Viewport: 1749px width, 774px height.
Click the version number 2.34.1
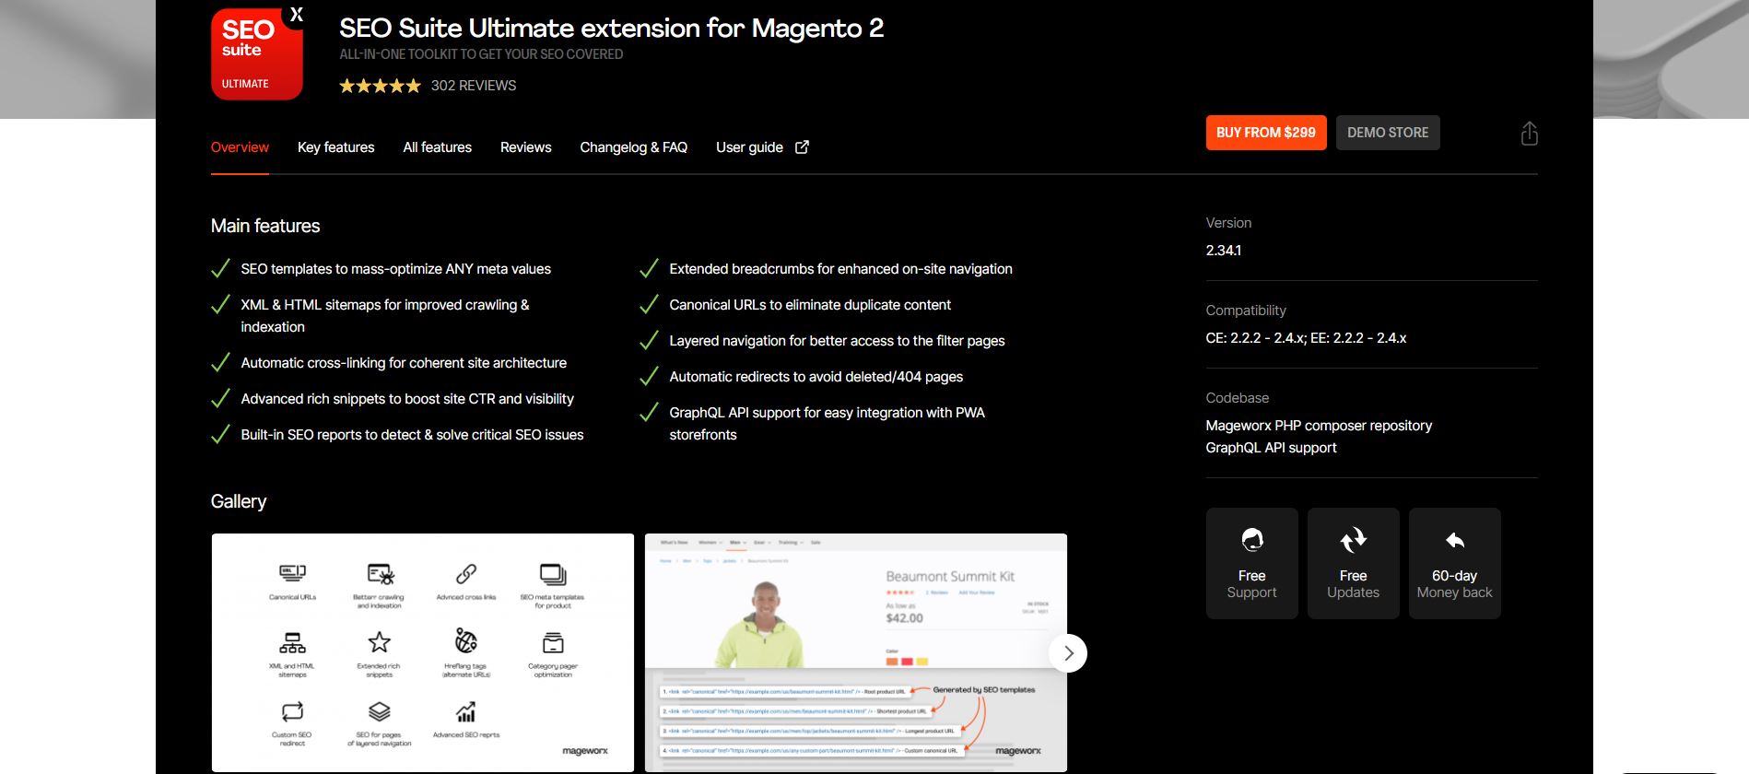point(1223,251)
